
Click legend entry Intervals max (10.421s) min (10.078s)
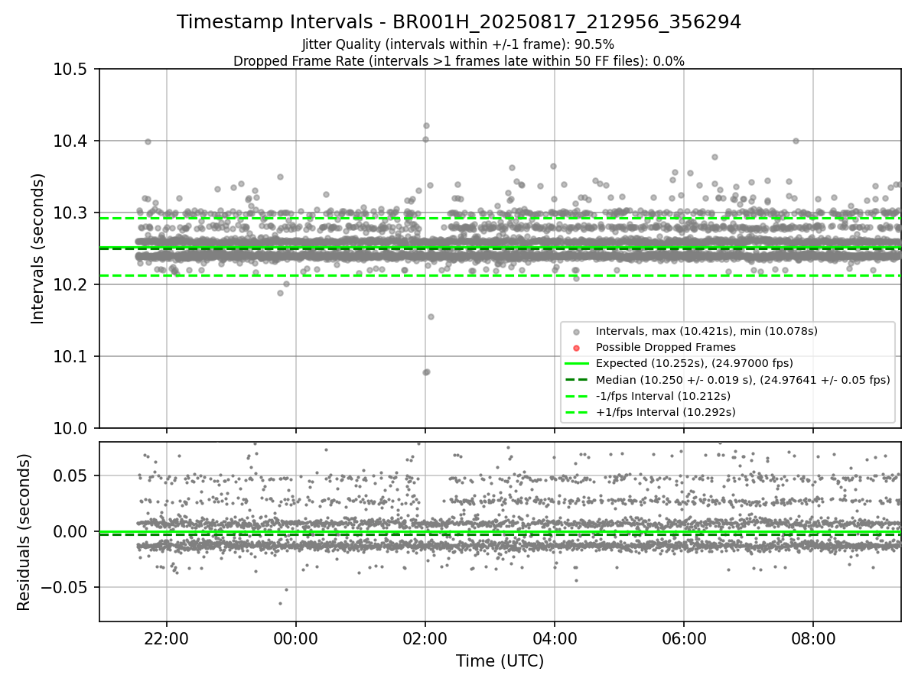707,331
